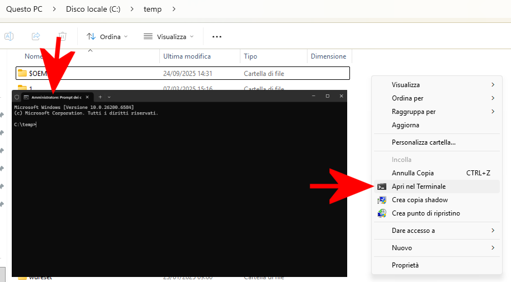This screenshot has width=511, height=282.
Task: Click the $OEM folder icon
Action: pos(22,73)
